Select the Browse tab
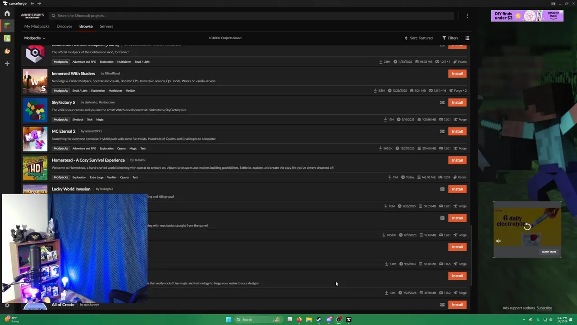The height and width of the screenshot is (325, 577). click(86, 26)
